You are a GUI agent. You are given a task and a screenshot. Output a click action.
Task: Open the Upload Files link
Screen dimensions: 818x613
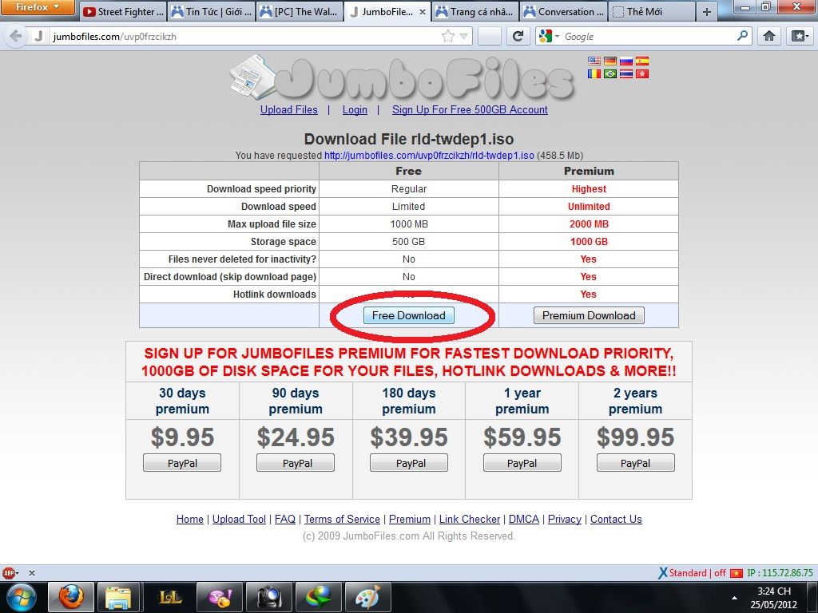tap(289, 109)
